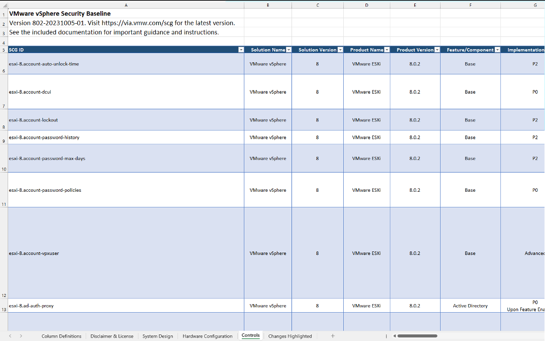Viewport: 545px width, 341px height.
Task: Add a new sheet with plus icon
Action: click(x=333, y=336)
